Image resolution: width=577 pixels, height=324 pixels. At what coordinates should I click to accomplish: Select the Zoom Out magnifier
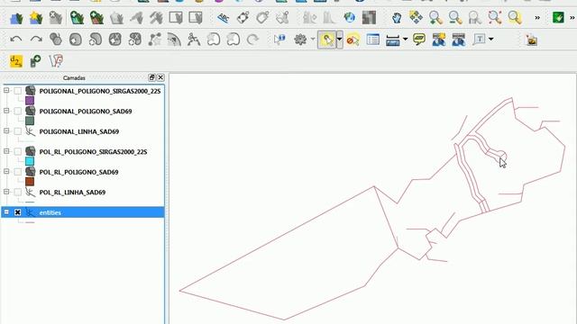tap(455, 18)
